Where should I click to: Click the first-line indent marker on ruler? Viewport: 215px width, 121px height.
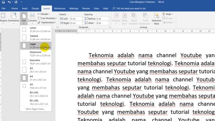point(89,30)
